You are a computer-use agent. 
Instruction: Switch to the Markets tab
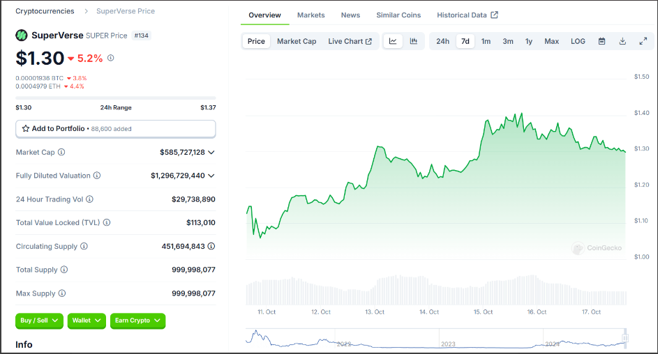[311, 15]
